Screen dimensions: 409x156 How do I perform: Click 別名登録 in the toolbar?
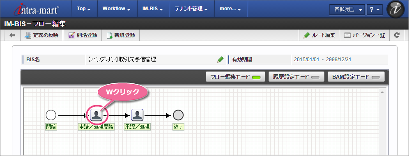click(x=83, y=35)
